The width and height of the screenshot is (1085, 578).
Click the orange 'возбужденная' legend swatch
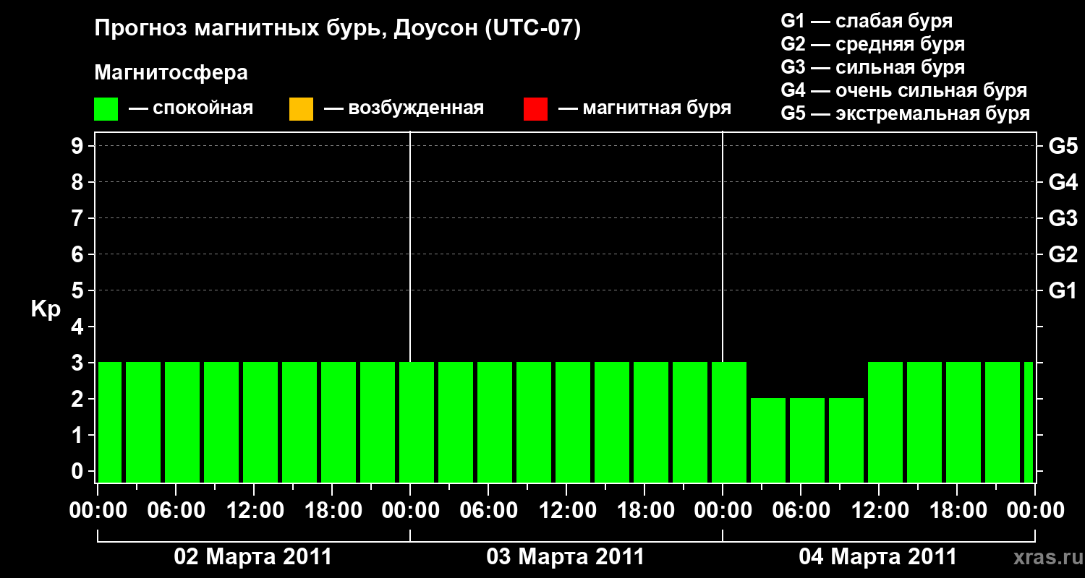pos(301,109)
